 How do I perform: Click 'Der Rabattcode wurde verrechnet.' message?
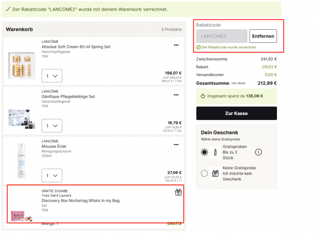[229, 47]
